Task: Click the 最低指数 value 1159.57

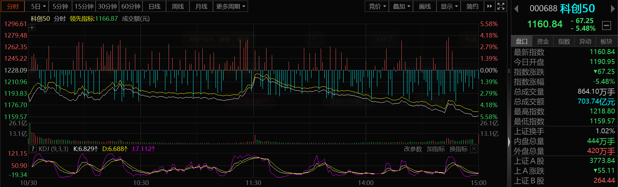Action: pos(602,121)
